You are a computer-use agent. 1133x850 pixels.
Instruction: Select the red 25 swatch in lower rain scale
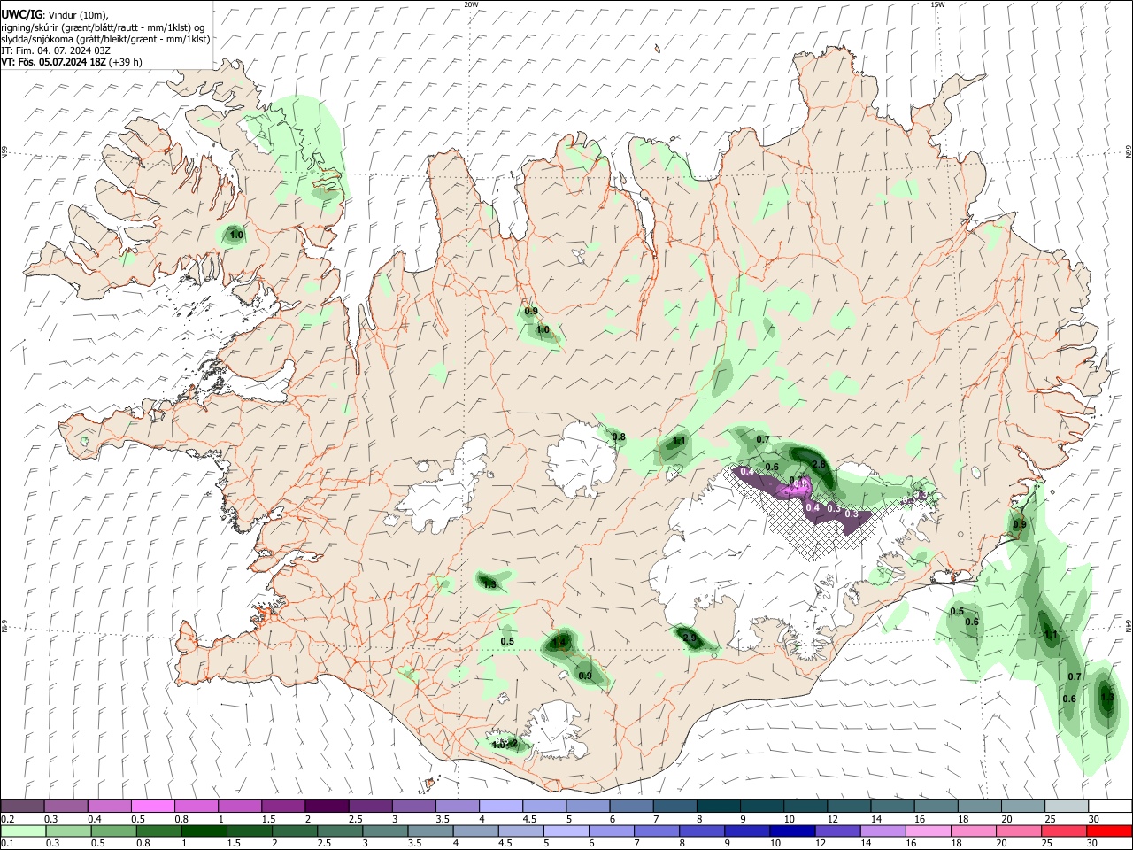pyautogui.click(x=1063, y=831)
